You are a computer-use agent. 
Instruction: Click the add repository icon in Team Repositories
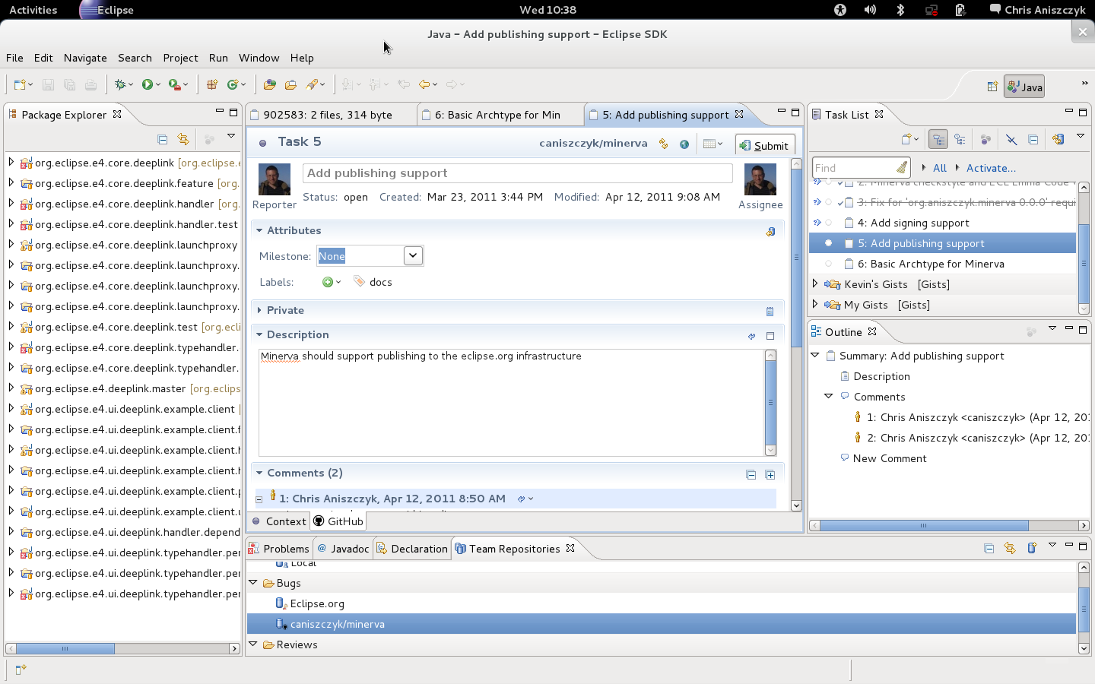1032,548
